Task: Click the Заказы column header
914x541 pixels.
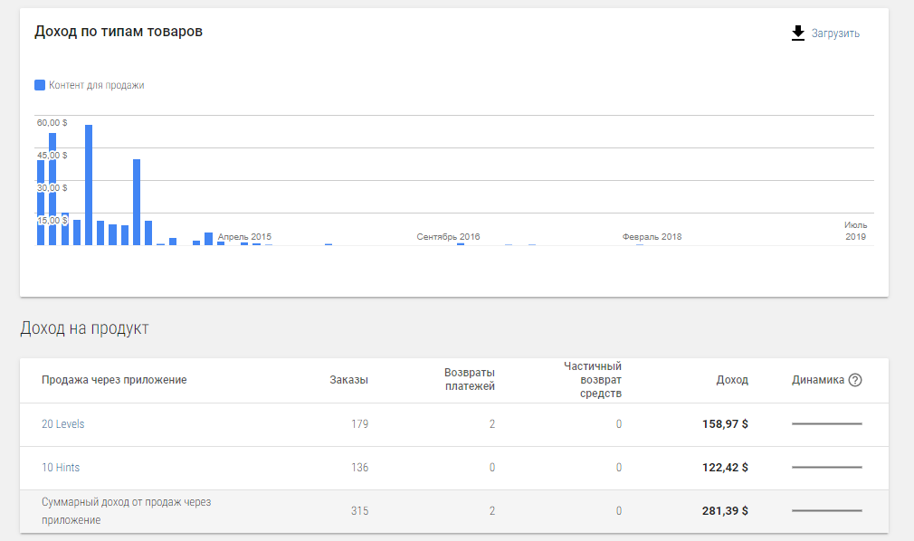Action: 348,380
